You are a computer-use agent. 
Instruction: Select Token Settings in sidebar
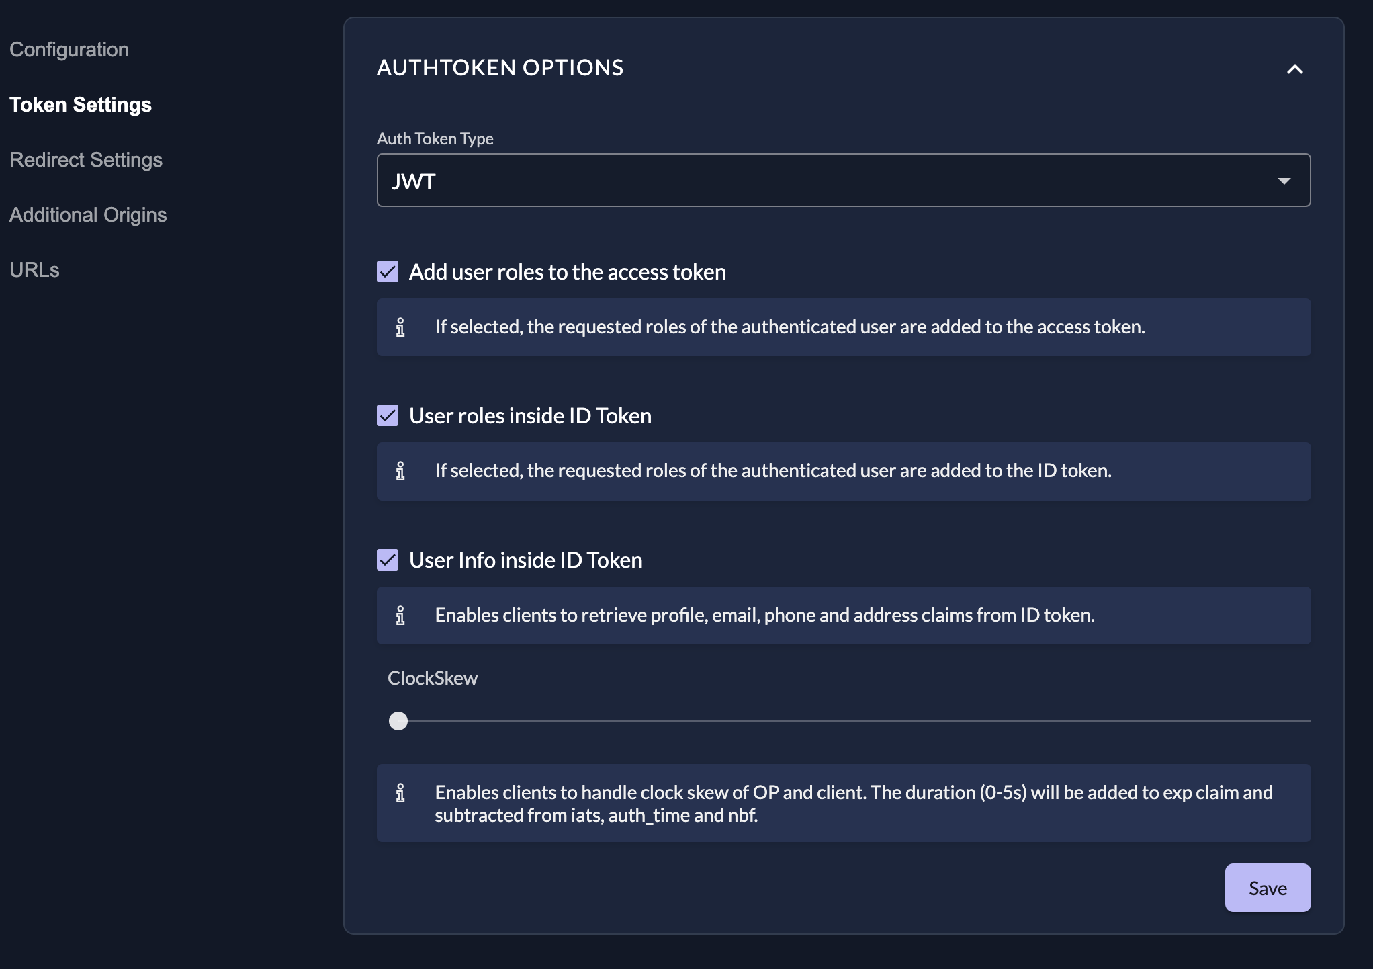(81, 105)
